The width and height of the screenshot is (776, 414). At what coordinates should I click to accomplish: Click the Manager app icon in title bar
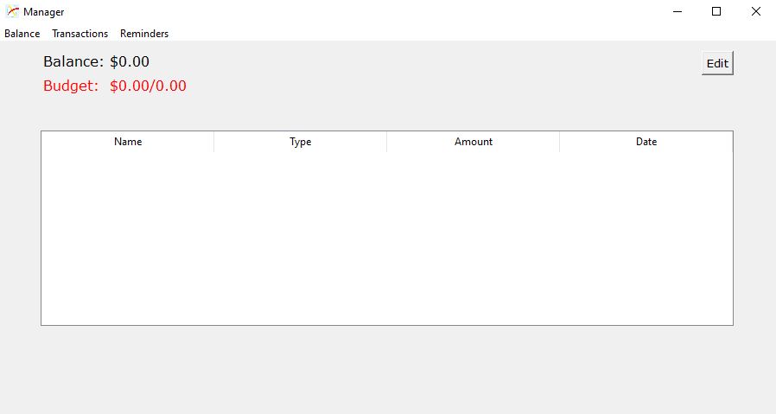pos(12,11)
